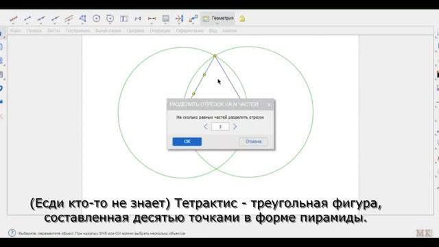Select the text T tool

(x=123, y=19)
